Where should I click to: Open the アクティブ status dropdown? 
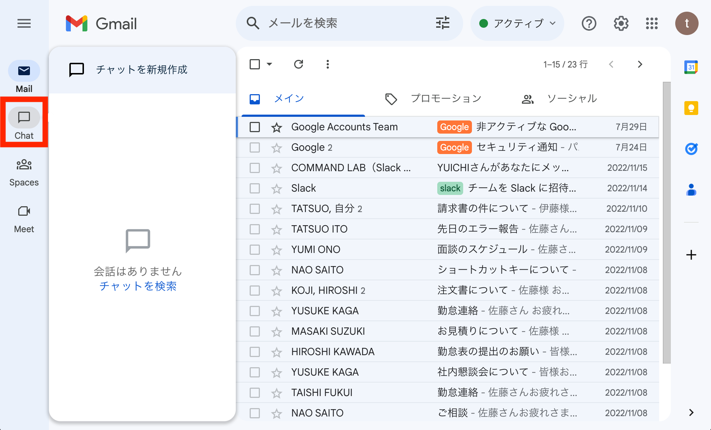[517, 23]
